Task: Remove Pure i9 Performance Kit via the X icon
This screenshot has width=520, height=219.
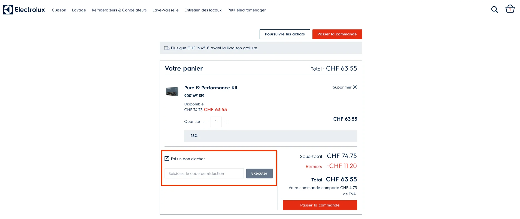Action: pyautogui.click(x=355, y=87)
